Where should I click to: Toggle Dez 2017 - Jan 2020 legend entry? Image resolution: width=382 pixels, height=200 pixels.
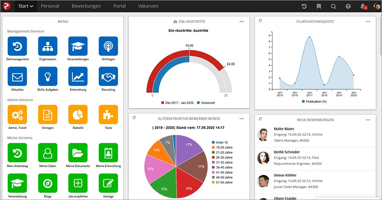pos(177,103)
